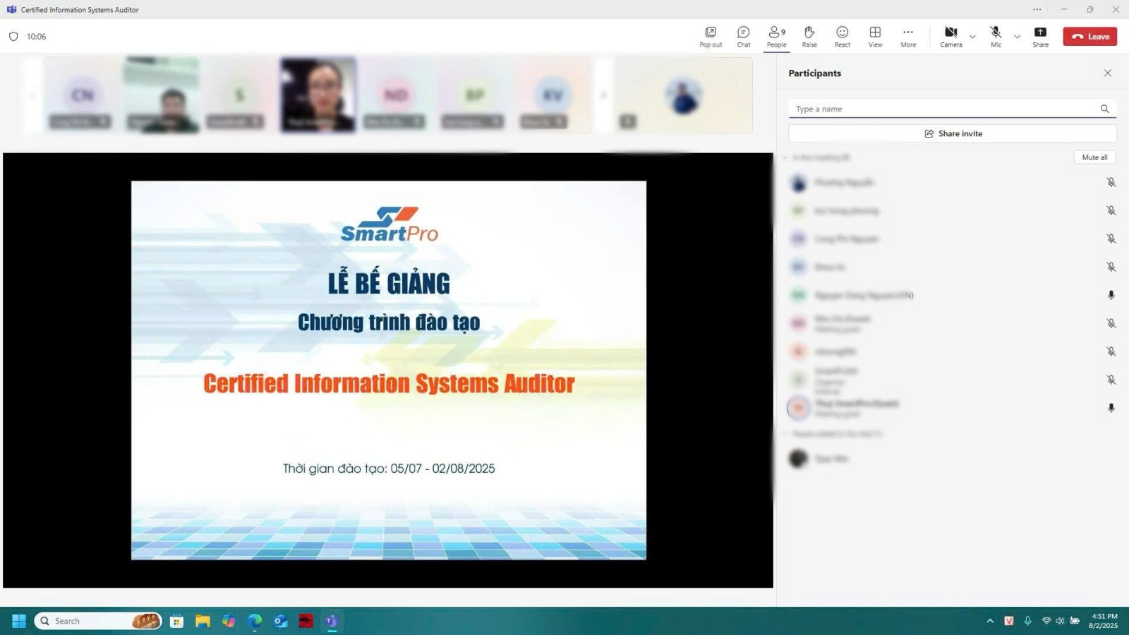This screenshot has height=635, width=1129.
Task: Unmute the Mic in the toolbar
Action: coord(996,37)
